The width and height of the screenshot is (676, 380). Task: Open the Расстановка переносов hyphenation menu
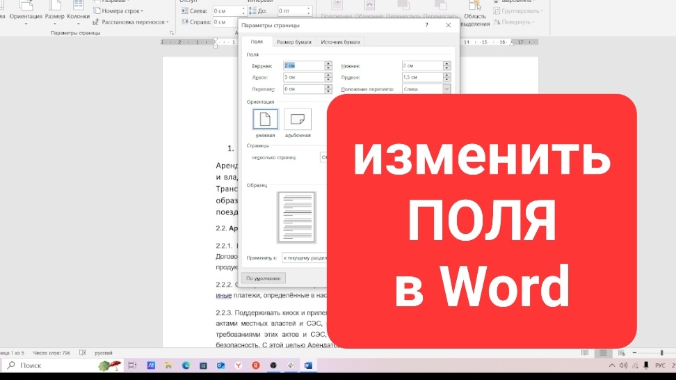click(131, 22)
